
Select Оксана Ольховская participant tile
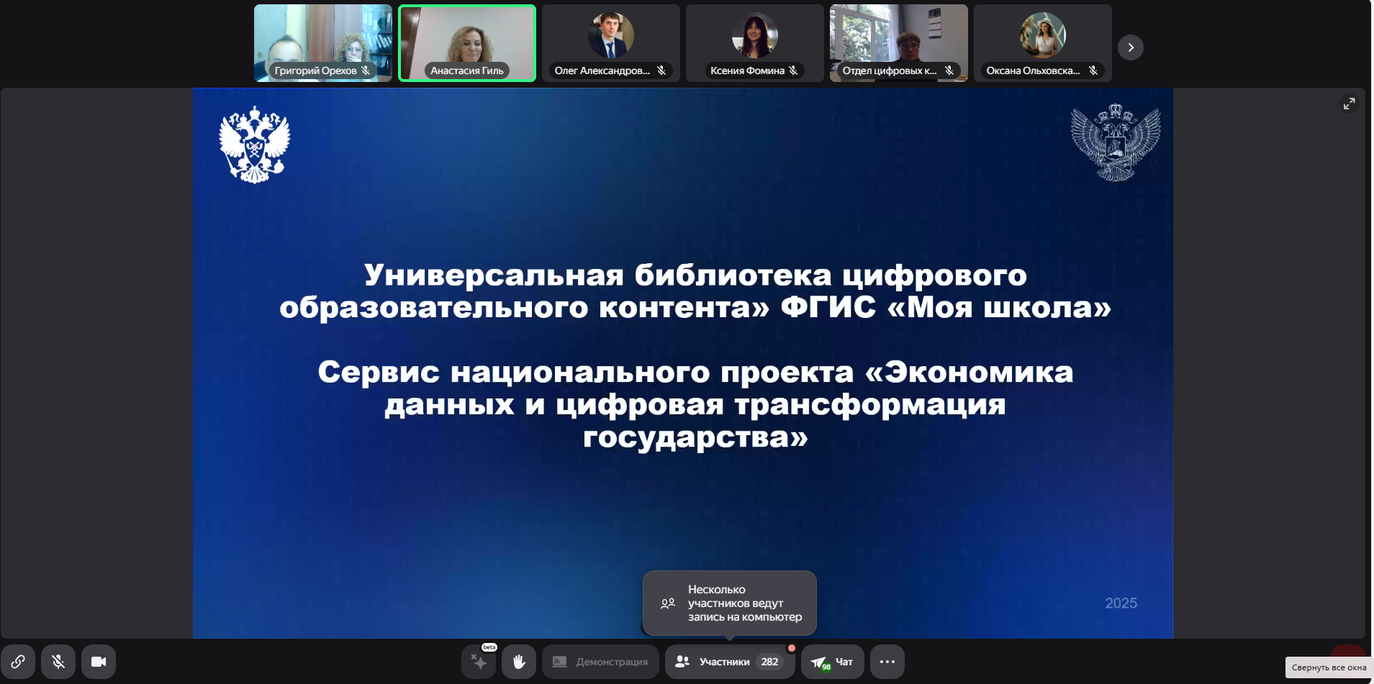1043,43
